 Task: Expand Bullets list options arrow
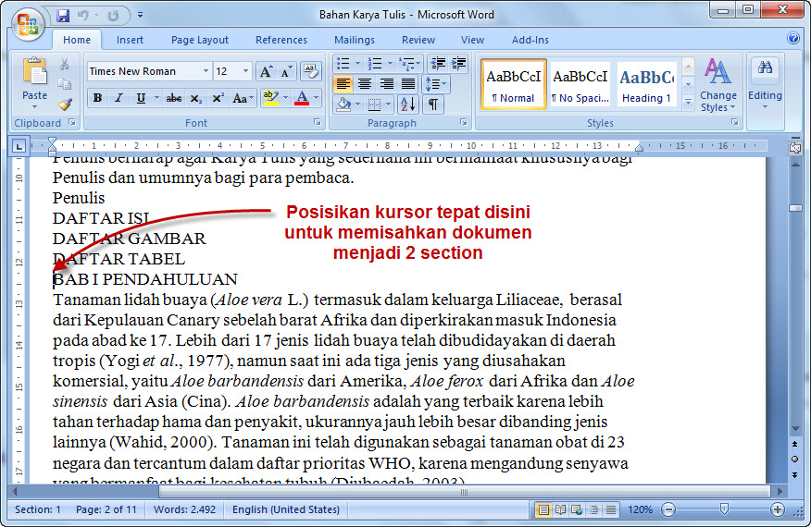(357, 64)
